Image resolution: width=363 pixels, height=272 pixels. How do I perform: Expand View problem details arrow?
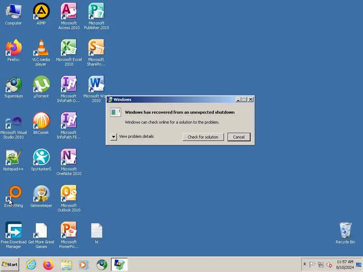pyautogui.click(x=113, y=137)
